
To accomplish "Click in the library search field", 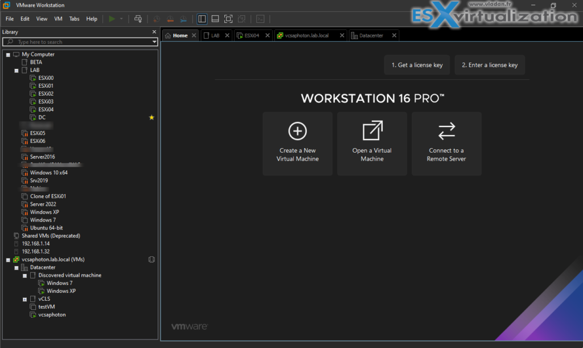I will pos(80,42).
